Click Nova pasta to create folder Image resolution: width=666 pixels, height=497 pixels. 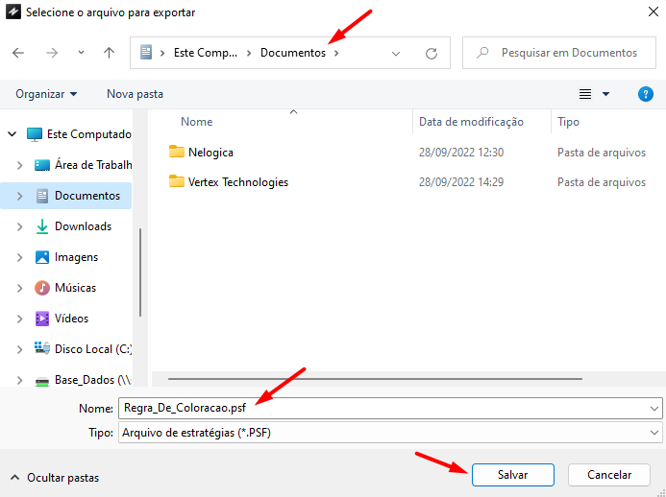[135, 94]
